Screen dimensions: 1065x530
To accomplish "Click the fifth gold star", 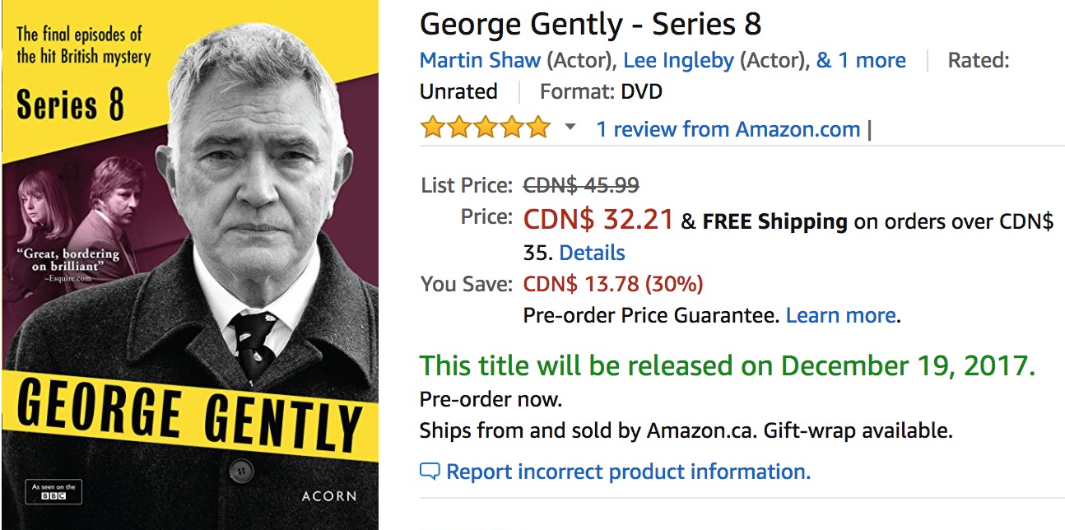I will pyautogui.click(x=537, y=128).
